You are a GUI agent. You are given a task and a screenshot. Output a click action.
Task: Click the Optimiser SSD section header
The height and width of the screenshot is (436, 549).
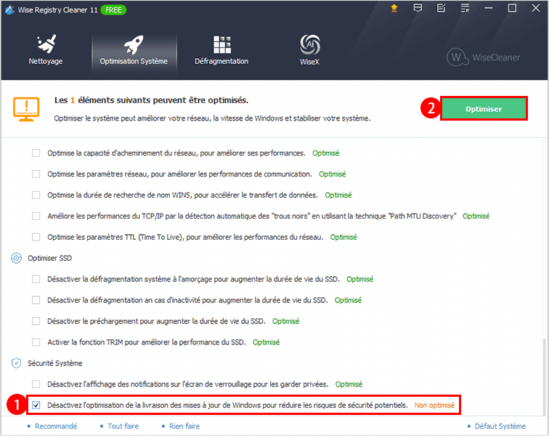click(x=49, y=258)
